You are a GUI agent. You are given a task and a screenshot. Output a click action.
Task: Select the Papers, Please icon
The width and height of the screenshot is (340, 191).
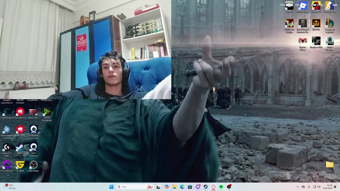[x=303, y=44]
